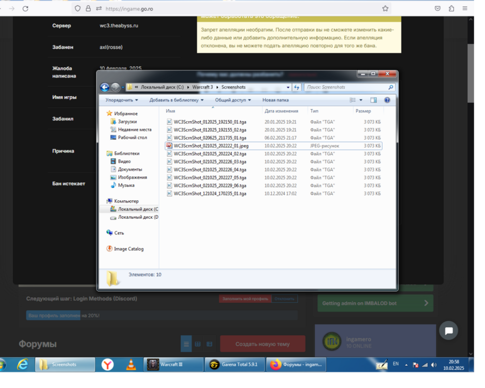Expand the Упорядочить dropdown menu
Viewport: 485px width, 388px height.
(122, 100)
